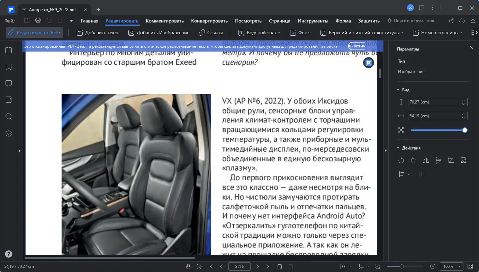This screenshot has width=479, height=272.
Task: Open the Replace image tool
Action: [x=463, y=160]
